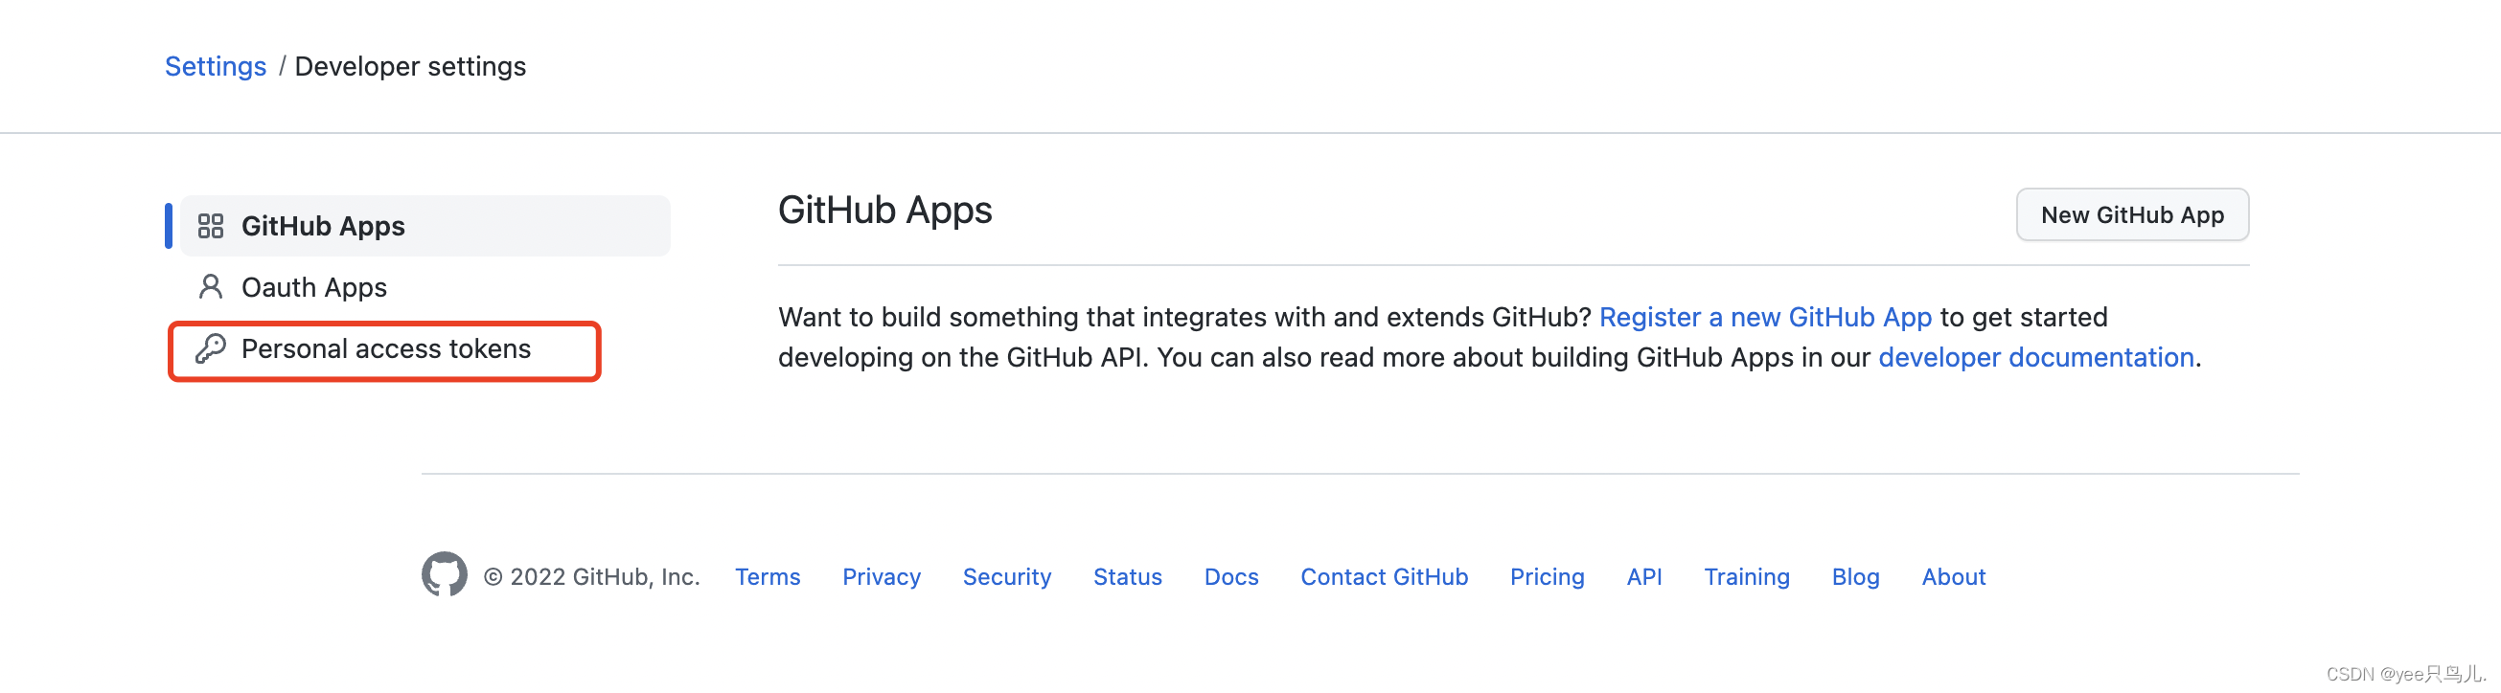Click the Oauth Apps person icon
The height and width of the screenshot is (693, 2501).
[211, 287]
